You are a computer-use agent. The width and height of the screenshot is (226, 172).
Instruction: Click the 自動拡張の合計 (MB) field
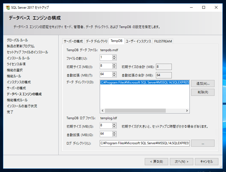(x=164, y=75)
